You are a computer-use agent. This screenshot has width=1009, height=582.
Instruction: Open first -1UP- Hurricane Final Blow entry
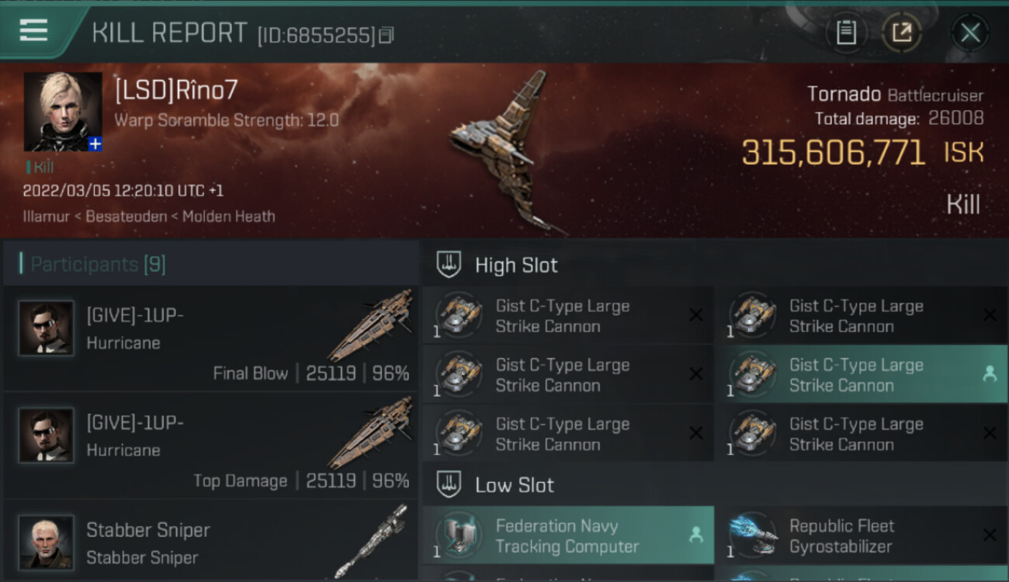[x=210, y=338]
